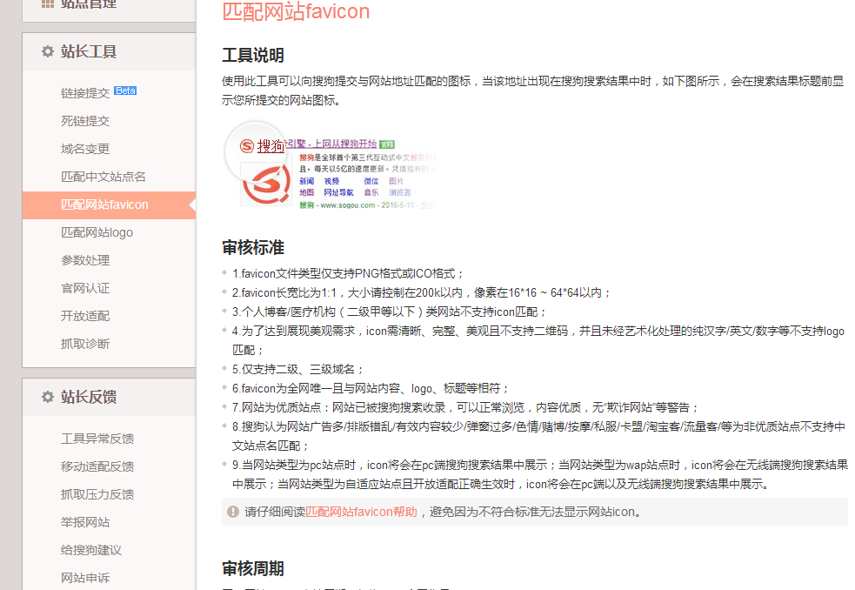855x590 pixels.
Task: Open 参数处理 tool
Action: 85,260
